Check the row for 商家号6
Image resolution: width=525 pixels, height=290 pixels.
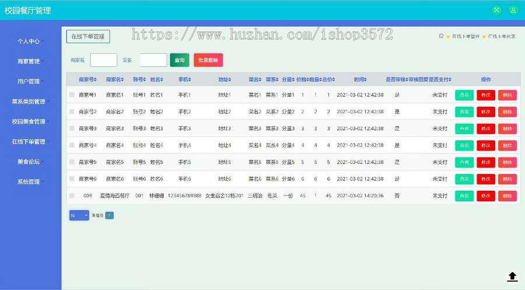[x=72, y=179]
